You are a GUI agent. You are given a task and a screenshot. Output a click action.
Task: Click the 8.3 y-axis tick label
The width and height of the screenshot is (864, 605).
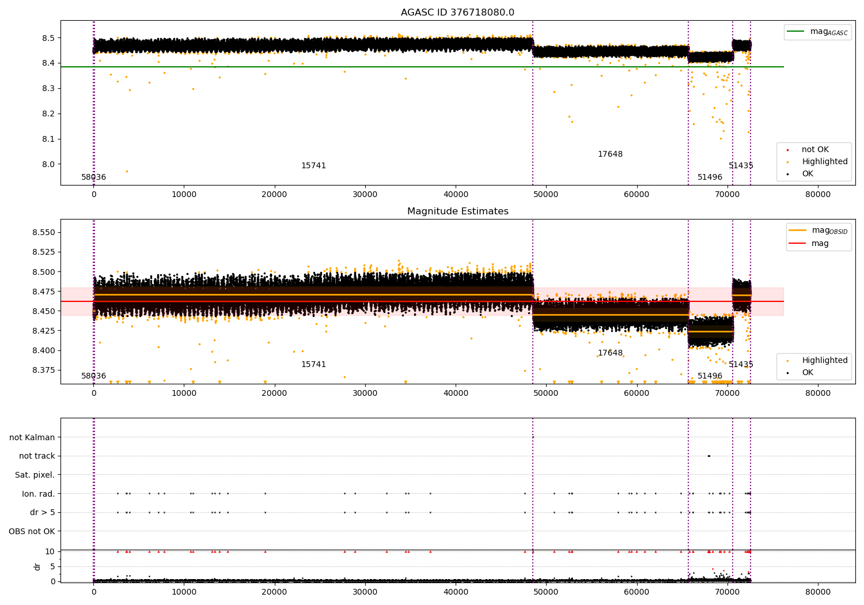pos(48,88)
